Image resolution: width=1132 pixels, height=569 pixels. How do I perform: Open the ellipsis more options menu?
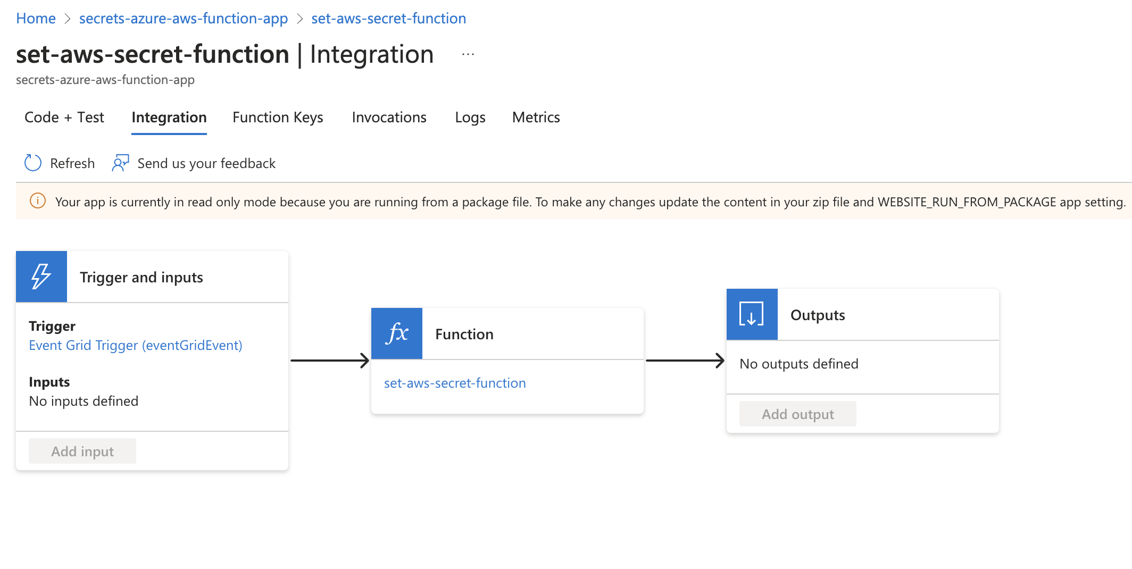(468, 54)
